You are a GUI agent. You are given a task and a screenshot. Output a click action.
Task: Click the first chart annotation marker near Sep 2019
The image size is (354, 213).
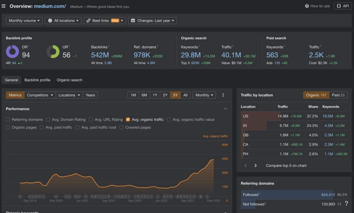tap(20, 196)
